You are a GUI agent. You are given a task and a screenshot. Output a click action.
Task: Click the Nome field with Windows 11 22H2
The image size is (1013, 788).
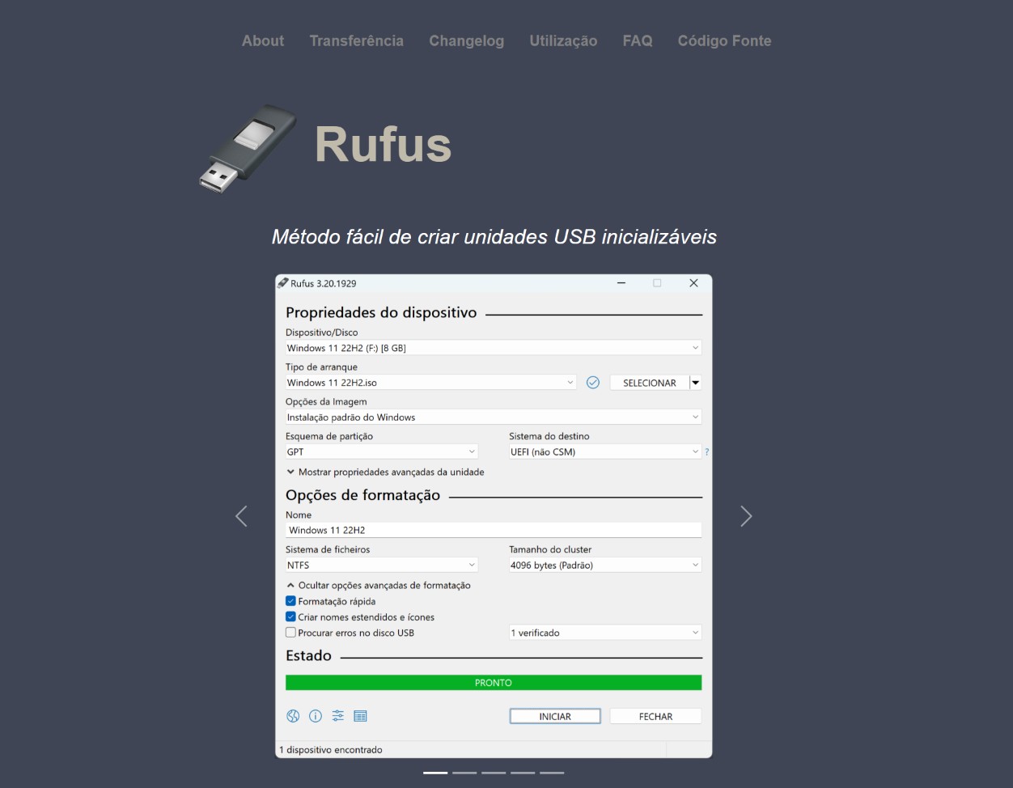pyautogui.click(x=494, y=530)
